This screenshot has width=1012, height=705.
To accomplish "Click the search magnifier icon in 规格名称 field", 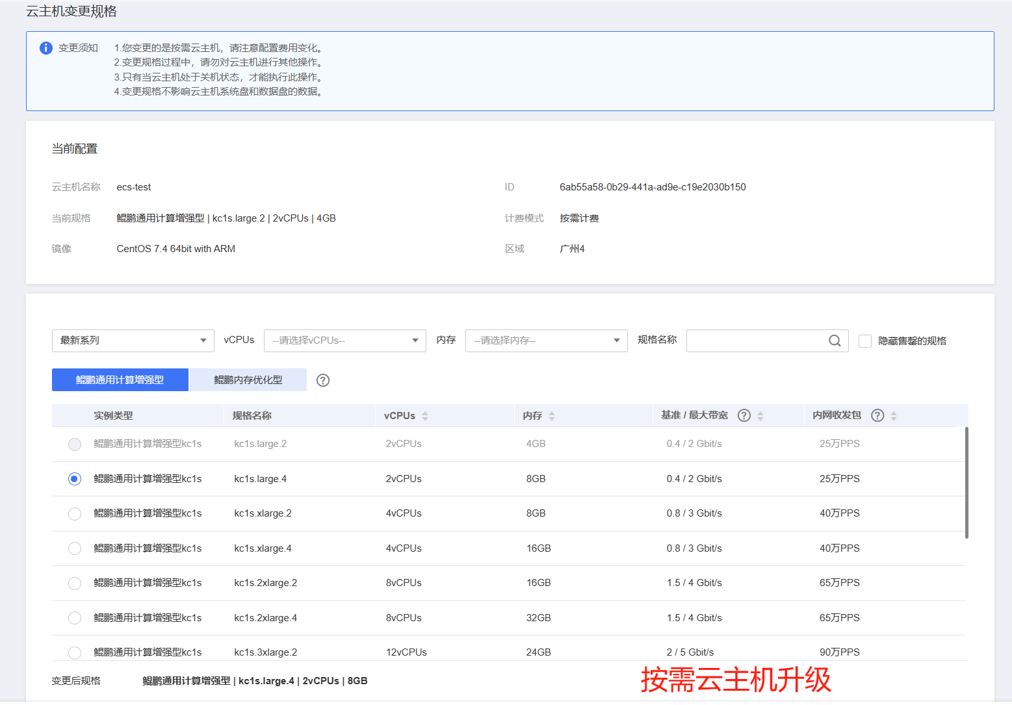I will tap(835, 340).
